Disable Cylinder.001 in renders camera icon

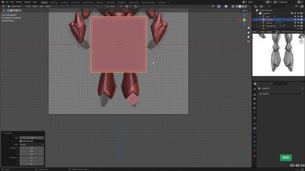point(302,26)
